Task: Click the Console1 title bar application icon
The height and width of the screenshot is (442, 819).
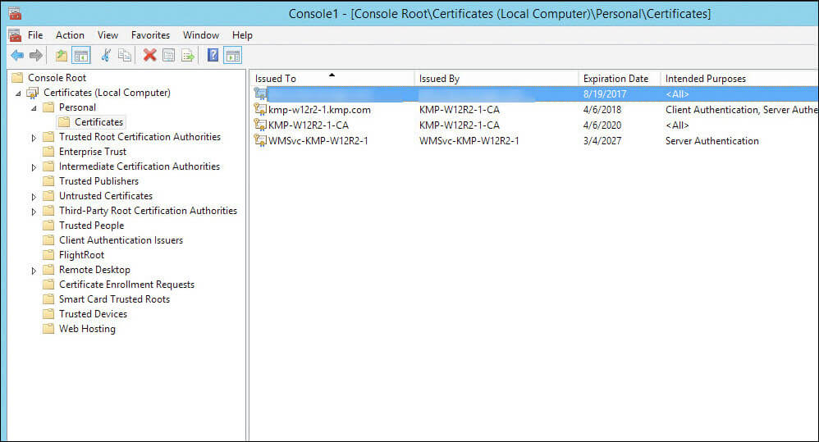Action: pyautogui.click(x=15, y=14)
